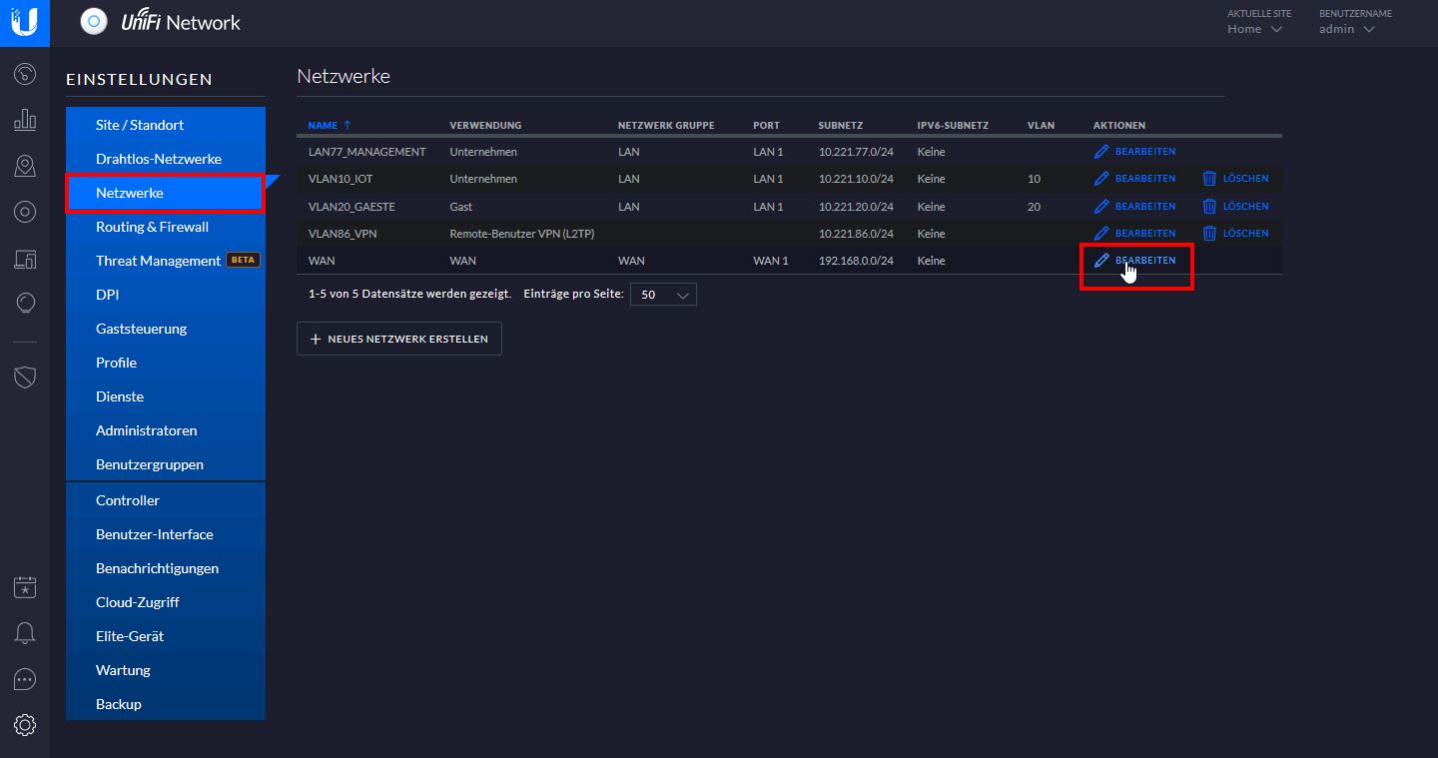
Task: Open the Dashboard gauge icon in sidebar
Action: (25, 74)
